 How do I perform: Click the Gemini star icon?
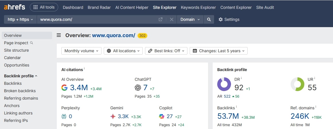pos(113,116)
